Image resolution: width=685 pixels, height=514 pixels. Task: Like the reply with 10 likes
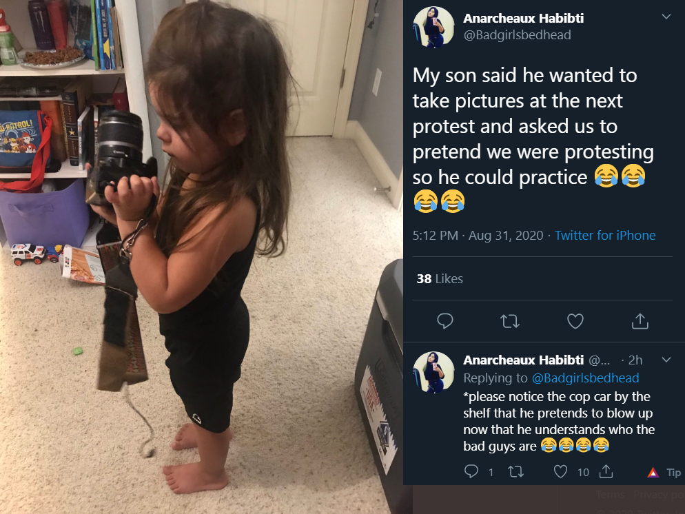[x=560, y=472]
